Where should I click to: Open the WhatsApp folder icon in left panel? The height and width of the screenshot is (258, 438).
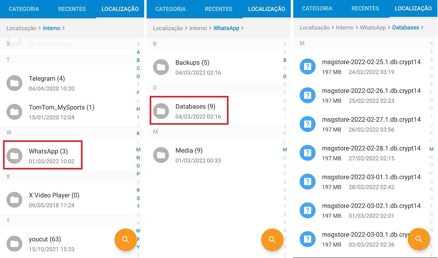[x=14, y=156]
